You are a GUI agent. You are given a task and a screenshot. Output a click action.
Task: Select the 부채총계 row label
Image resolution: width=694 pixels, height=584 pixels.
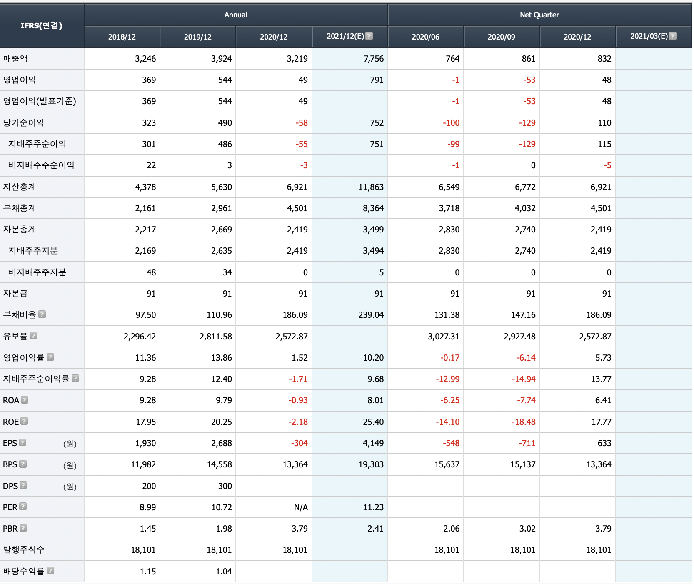[20, 208]
